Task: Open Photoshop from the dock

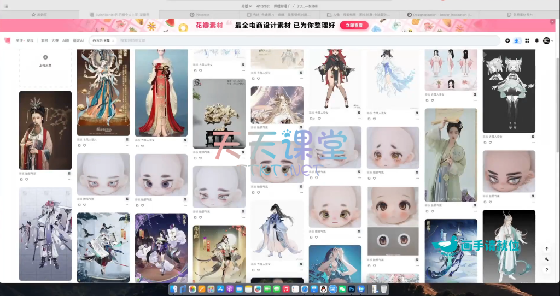Action: 352,288
